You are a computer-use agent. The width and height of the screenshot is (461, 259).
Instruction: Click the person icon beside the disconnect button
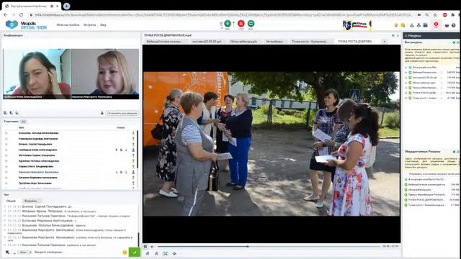pos(102,113)
